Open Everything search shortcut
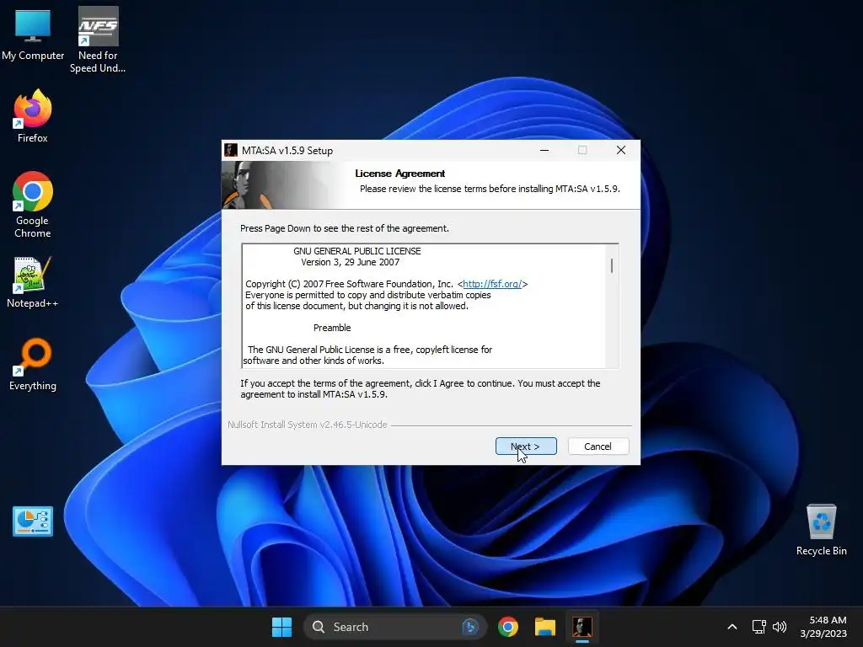863x647 pixels. coord(33,365)
